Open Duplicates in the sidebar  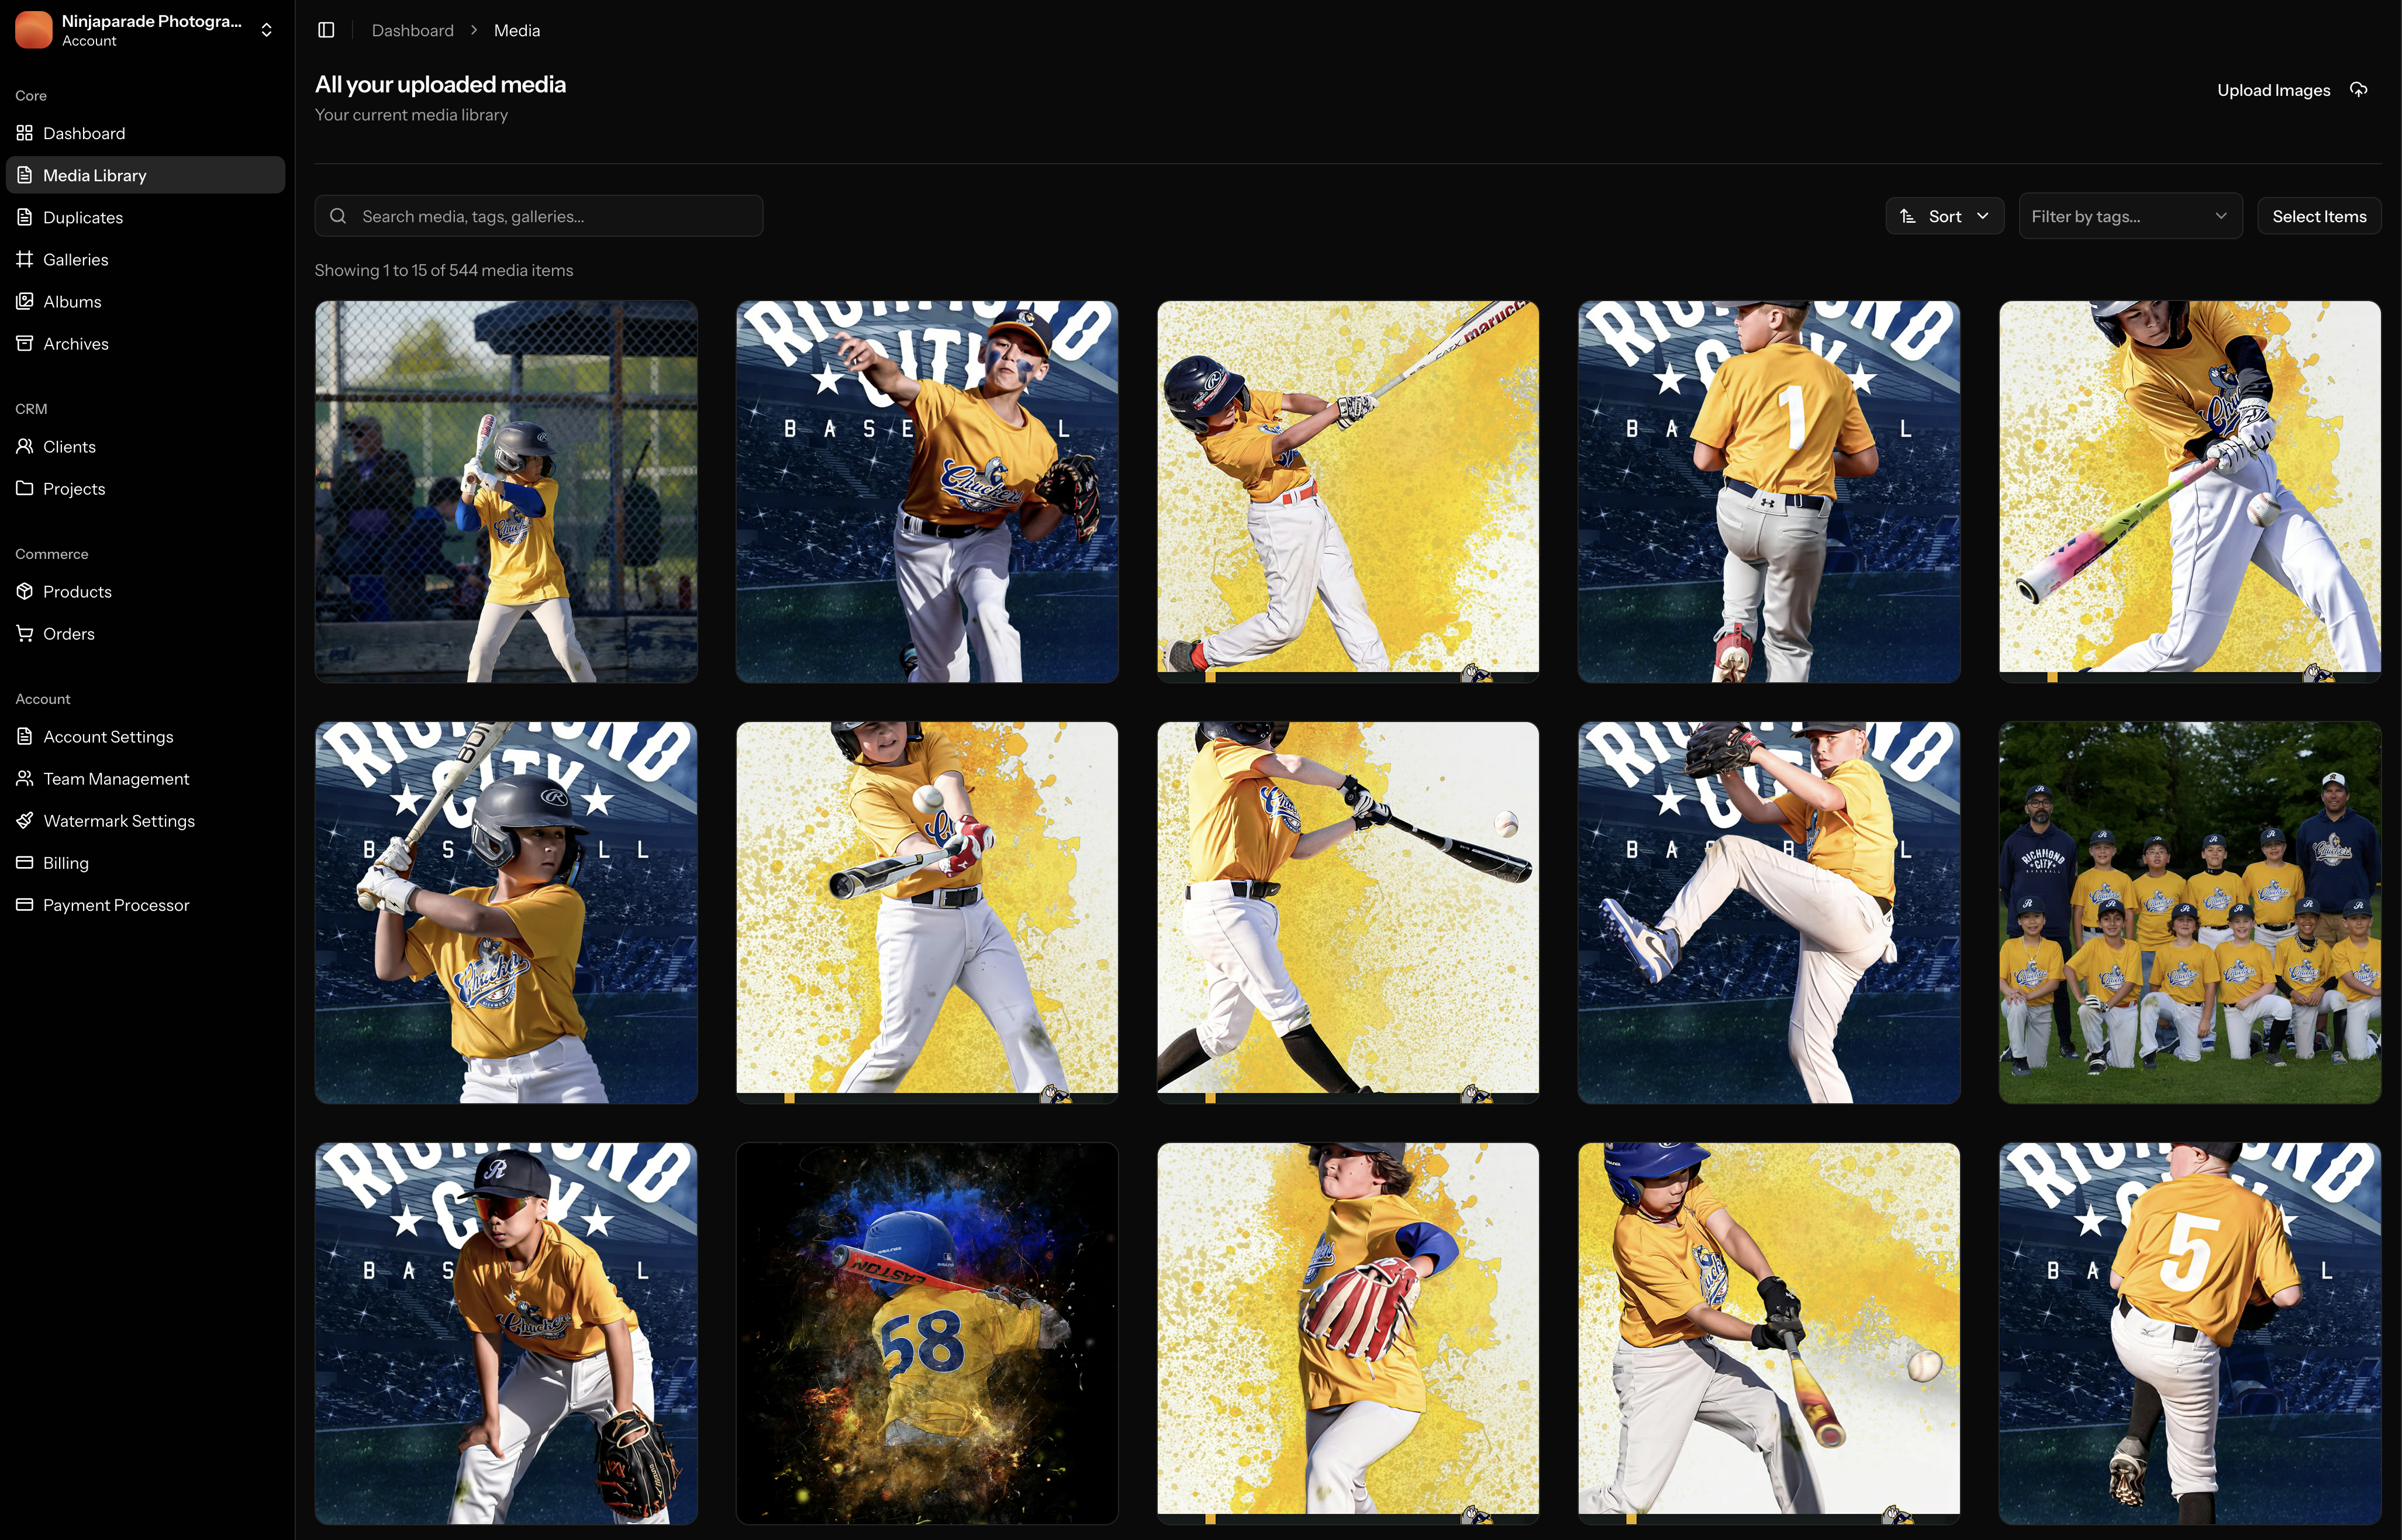point(83,217)
